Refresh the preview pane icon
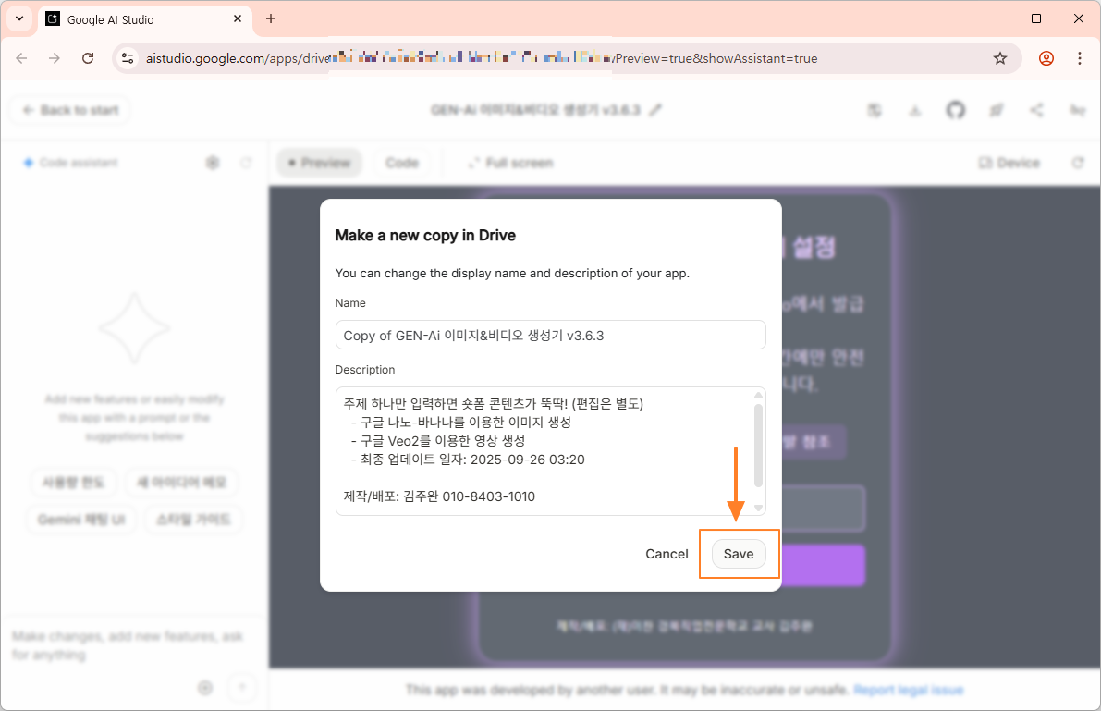Image resolution: width=1101 pixels, height=711 pixels. (x=1077, y=163)
